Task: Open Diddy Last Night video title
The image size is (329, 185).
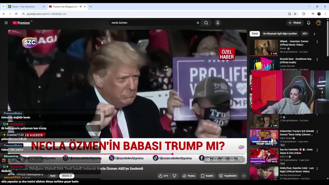Action: pyautogui.click(x=297, y=170)
